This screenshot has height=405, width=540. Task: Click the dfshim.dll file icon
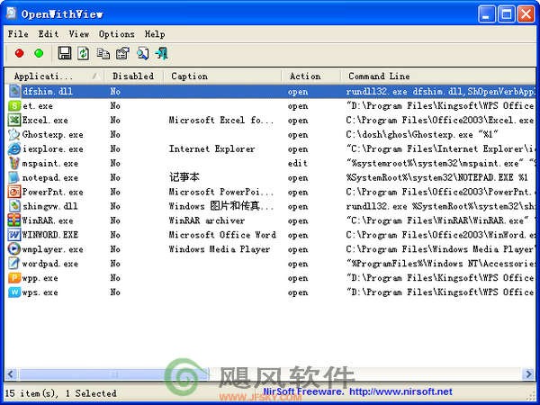[x=14, y=91]
